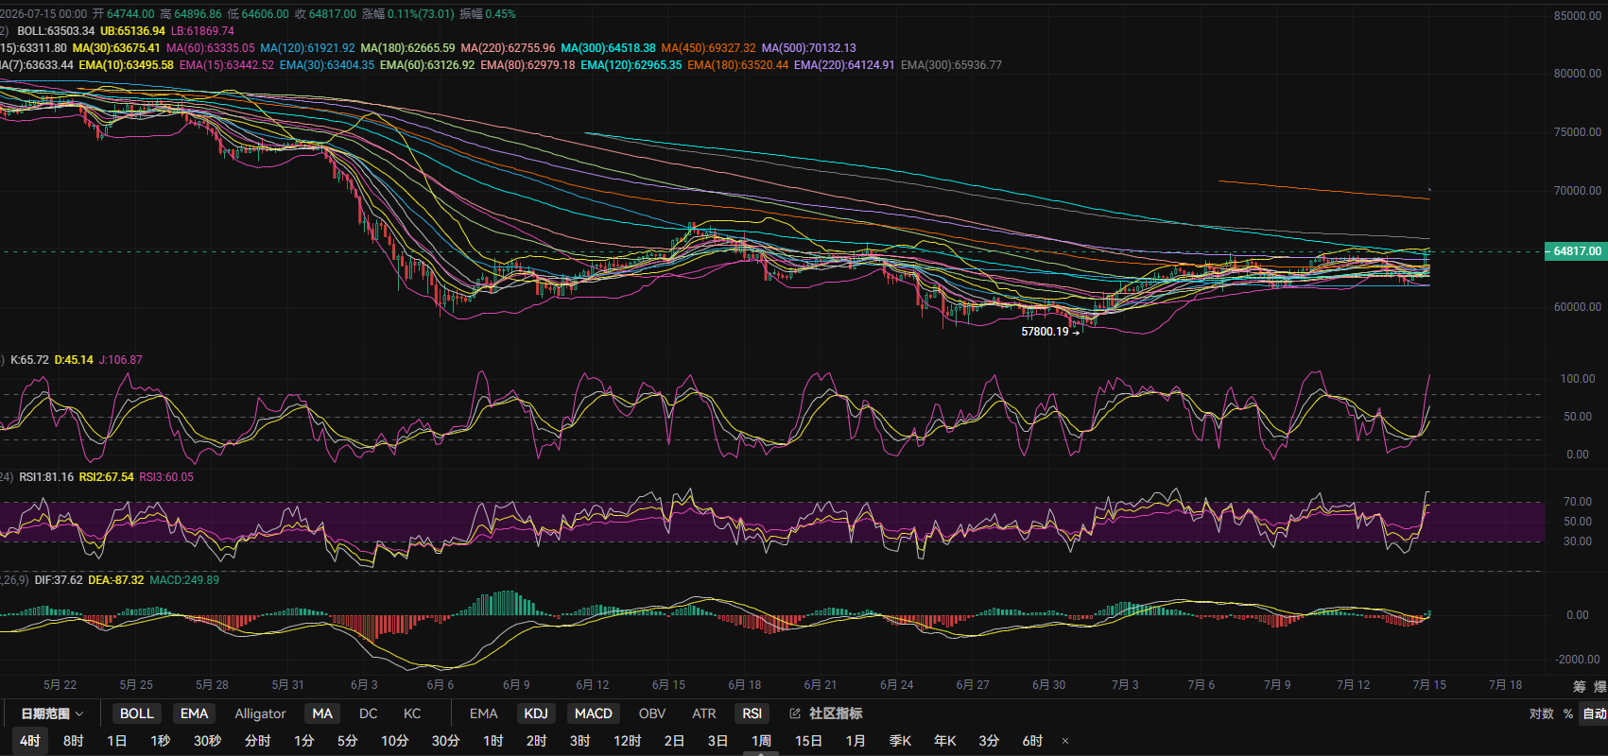This screenshot has height=756, width=1608.
Task: Select the 5分 timeframe tab
Action: pos(348,741)
